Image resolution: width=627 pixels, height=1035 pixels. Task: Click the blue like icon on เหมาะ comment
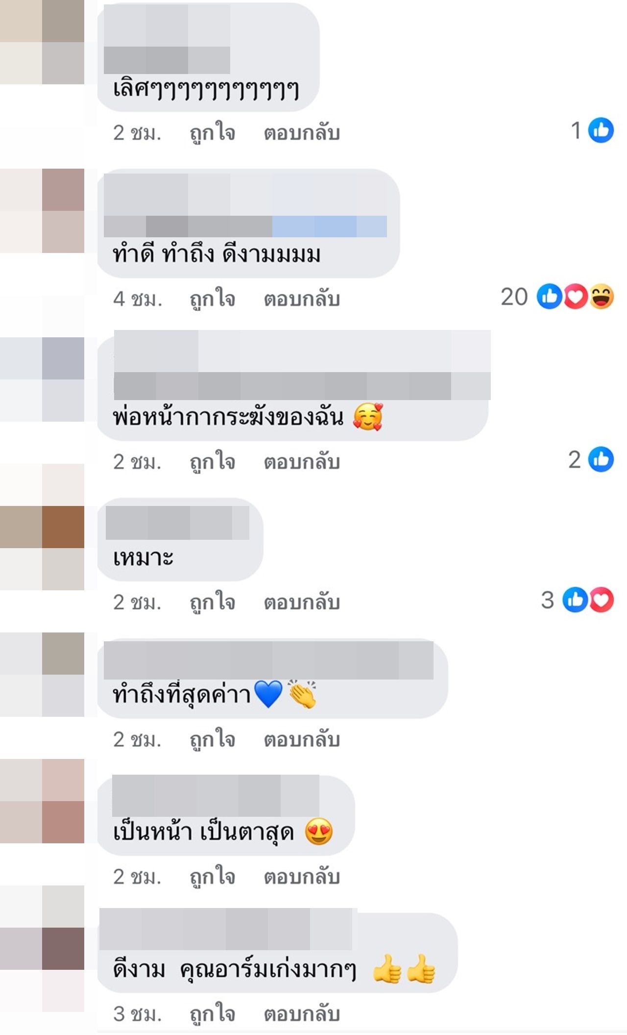coord(575,600)
